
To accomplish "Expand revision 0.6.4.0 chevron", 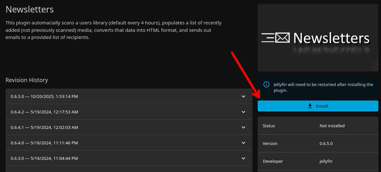I will click(x=243, y=143).
